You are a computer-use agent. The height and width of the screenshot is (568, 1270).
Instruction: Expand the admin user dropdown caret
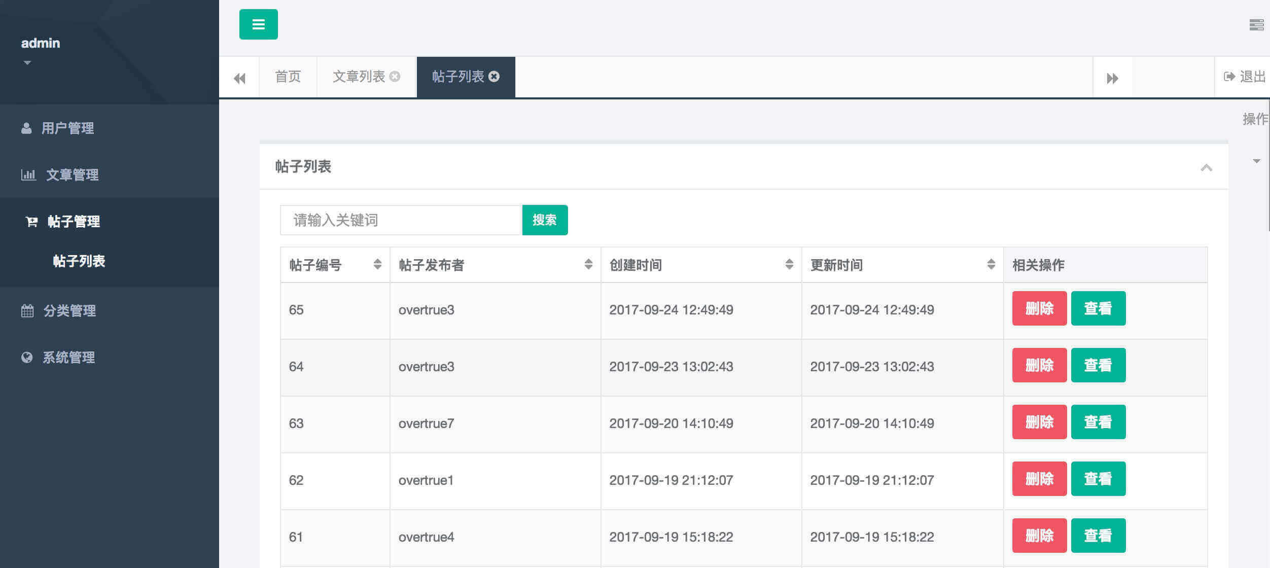point(27,63)
